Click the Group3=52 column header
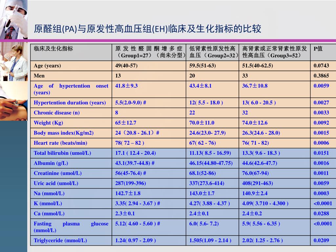Image resolution: width=336 pixels, height=252 pixels. pos(275,52)
